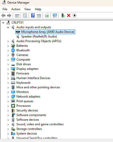Expand the Software devices chevron

[x=8, y=120]
